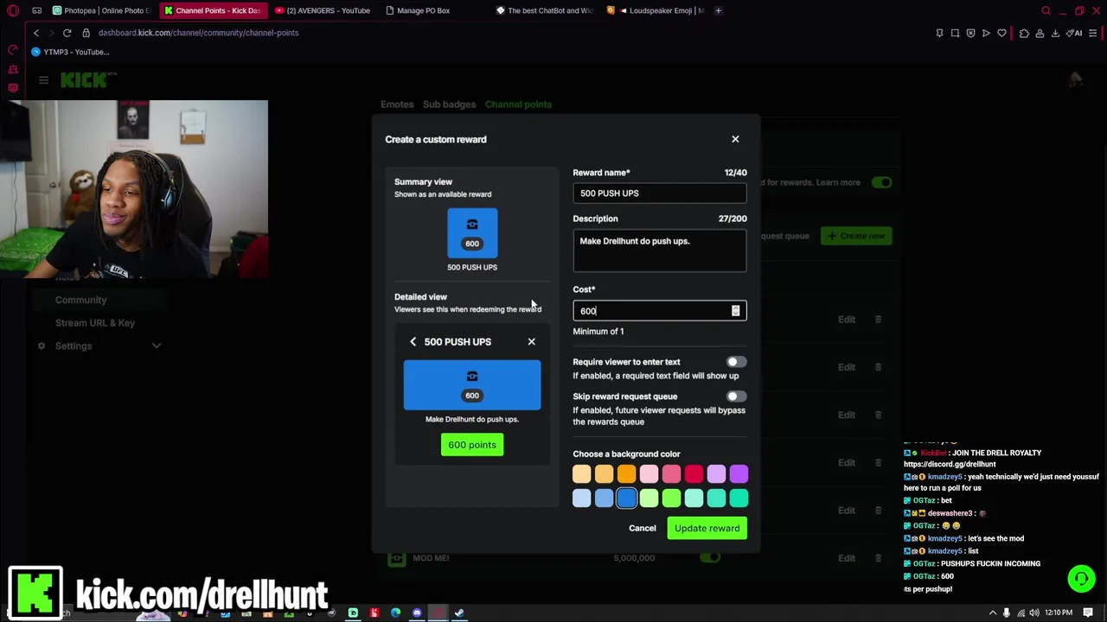The width and height of the screenshot is (1107, 622).
Task: Go back in browser history
Action: [x=36, y=33]
